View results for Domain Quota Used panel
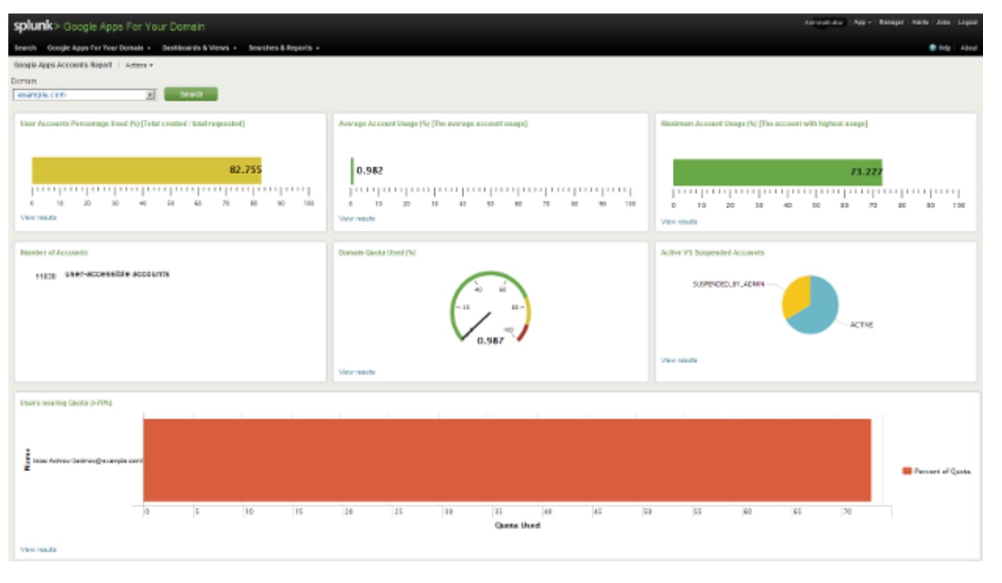Viewport: 1002px width, 583px height. 357,372
